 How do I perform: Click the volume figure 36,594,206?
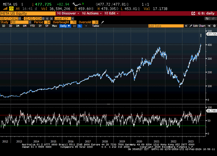click(x=60, y=9)
